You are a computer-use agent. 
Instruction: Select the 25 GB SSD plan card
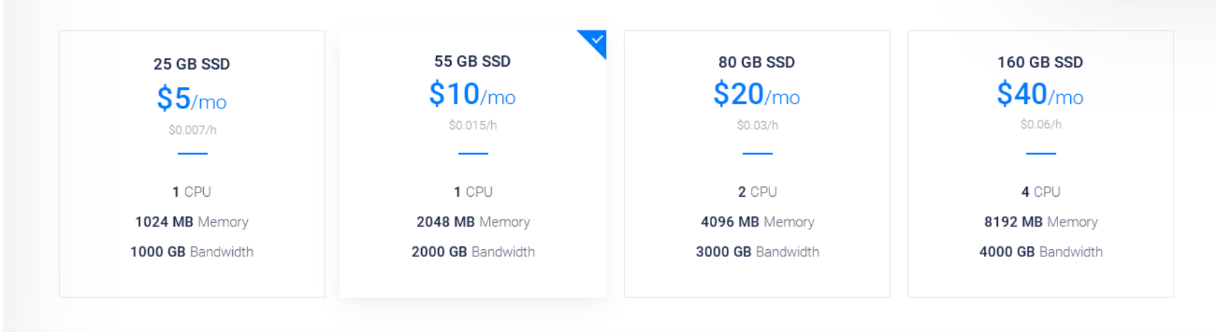(192, 164)
